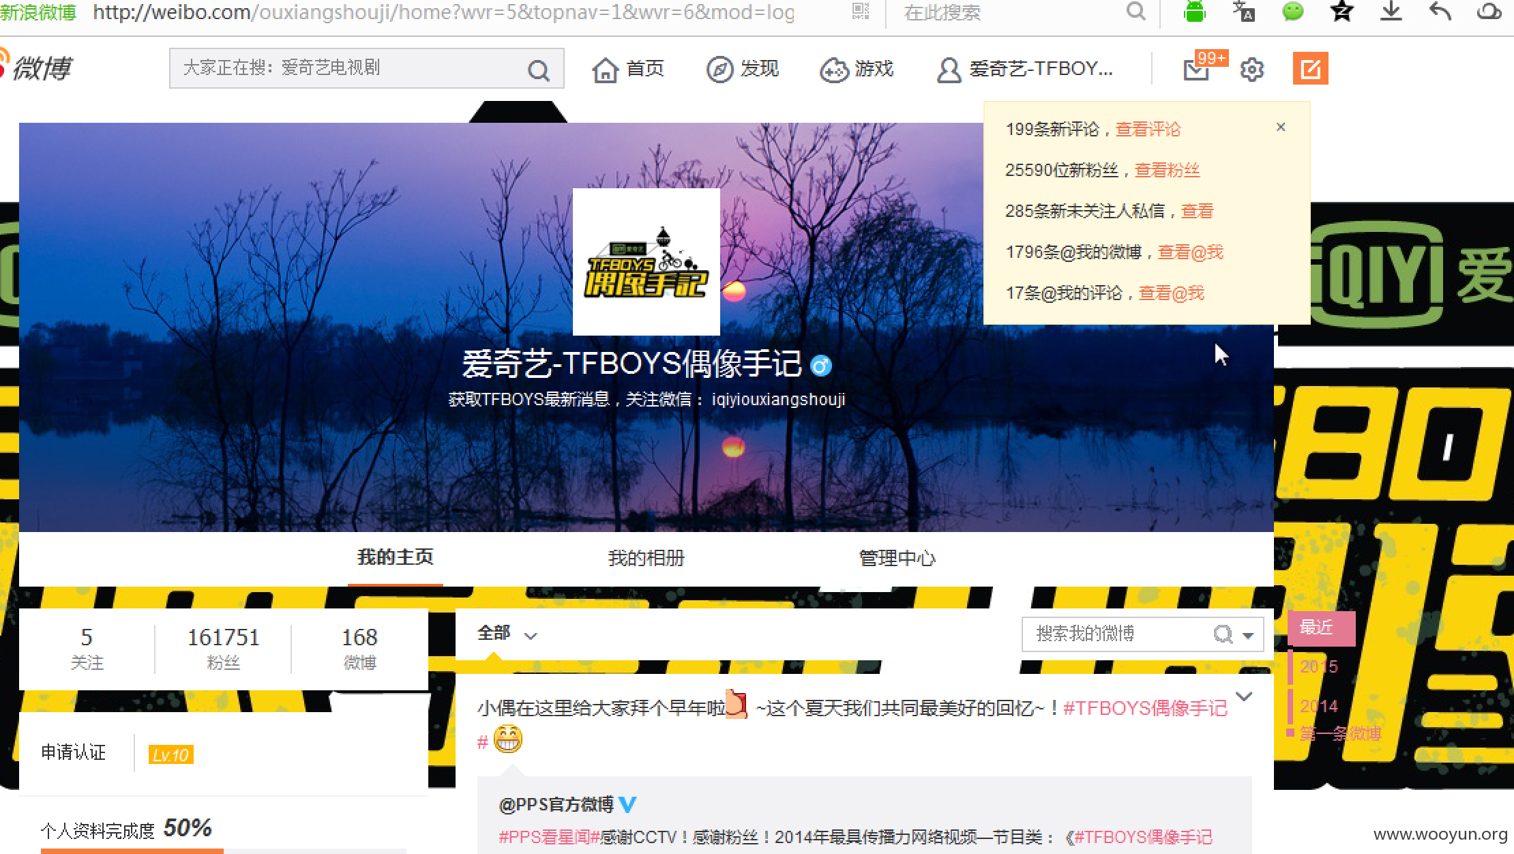The image size is (1514, 854).
Task: Click @PPS官方微博 username
Action: click(x=556, y=805)
